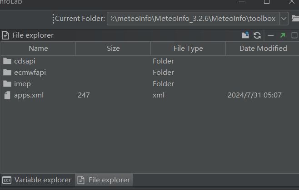This screenshot has width=299, height=190.
Task: Select the File explorer tab at bottom
Action: click(x=104, y=180)
